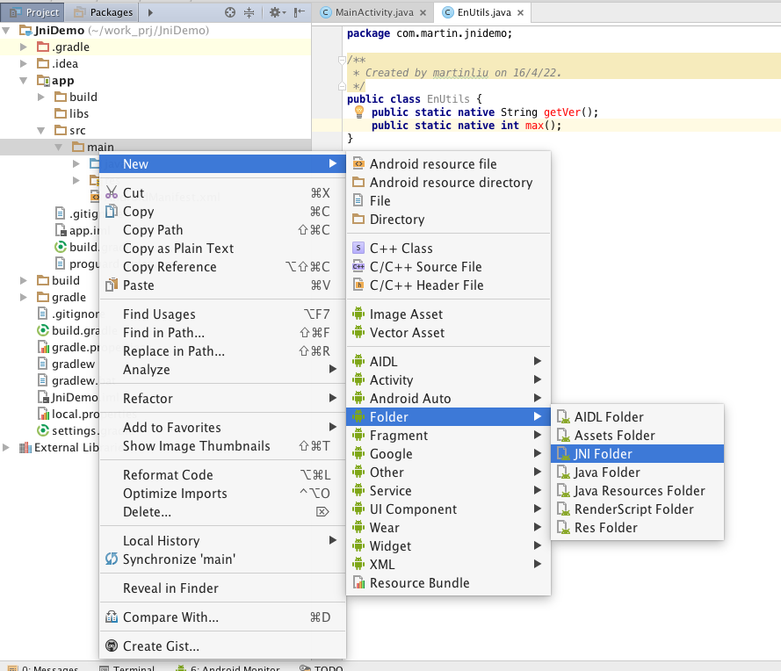Switch to the EnUtils.java editor tab
The image size is (781, 671).
coord(481,13)
